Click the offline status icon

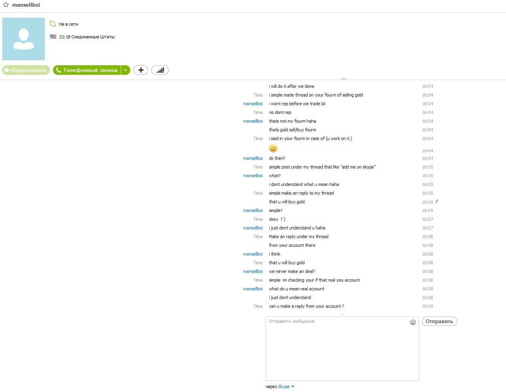(x=53, y=24)
